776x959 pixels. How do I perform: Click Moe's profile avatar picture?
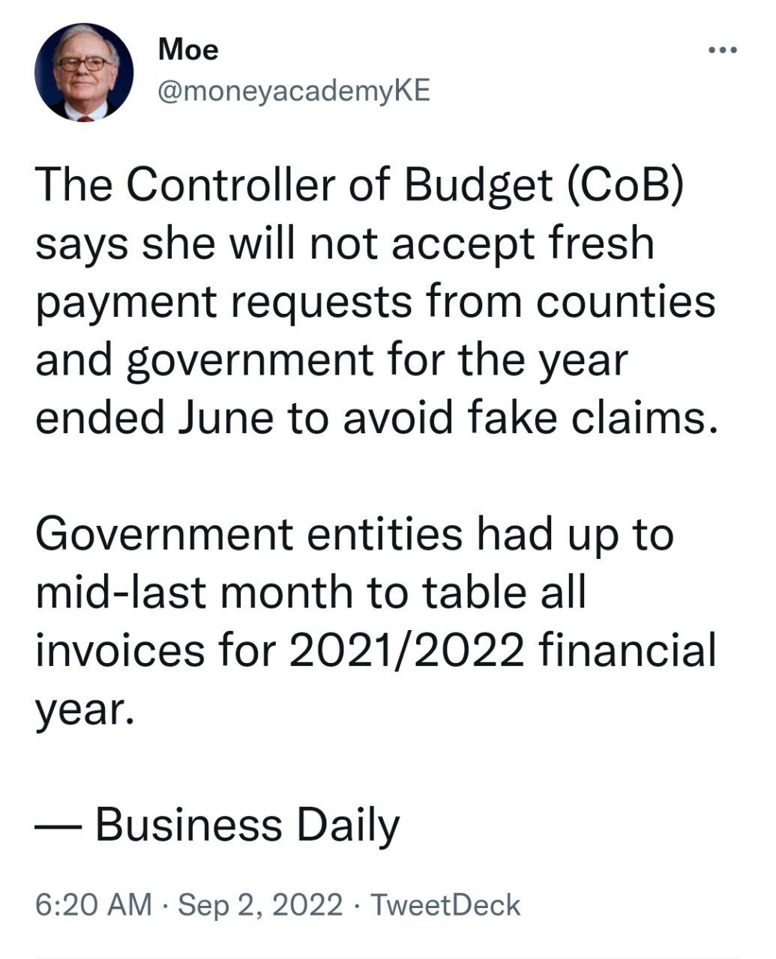[84, 72]
